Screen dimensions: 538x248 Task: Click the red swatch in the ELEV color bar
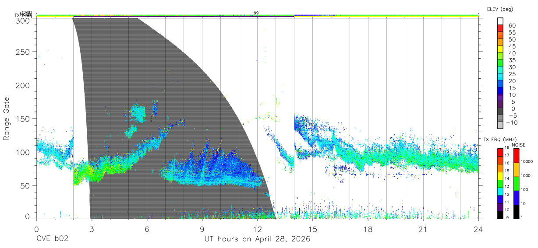(x=501, y=27)
